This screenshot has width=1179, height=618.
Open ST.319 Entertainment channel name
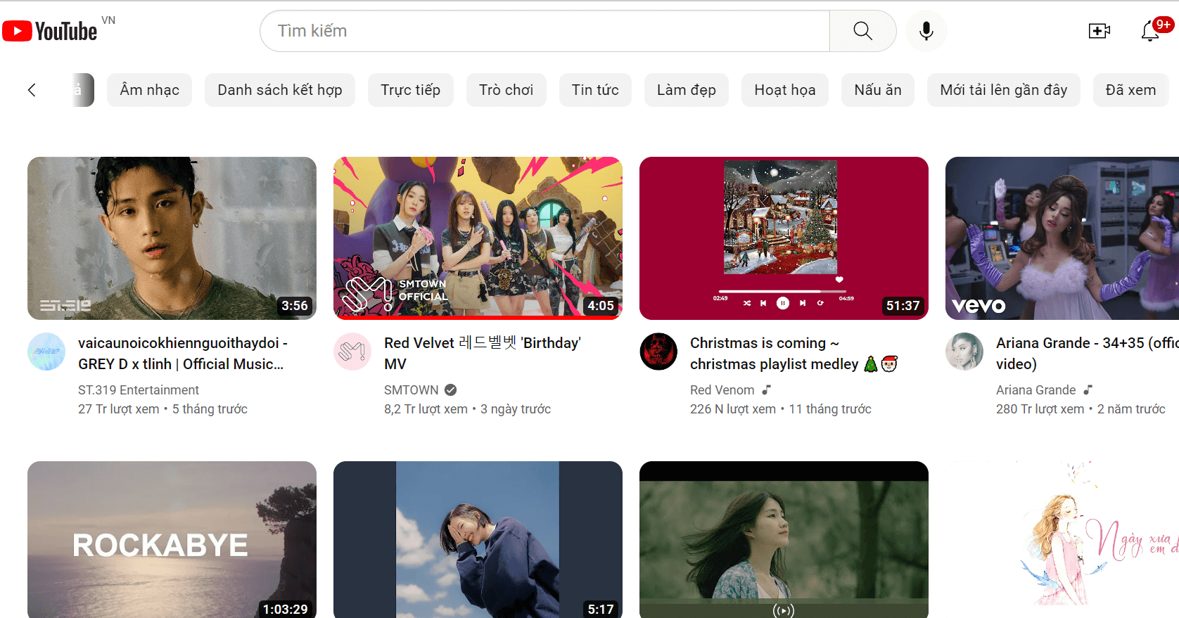139,390
